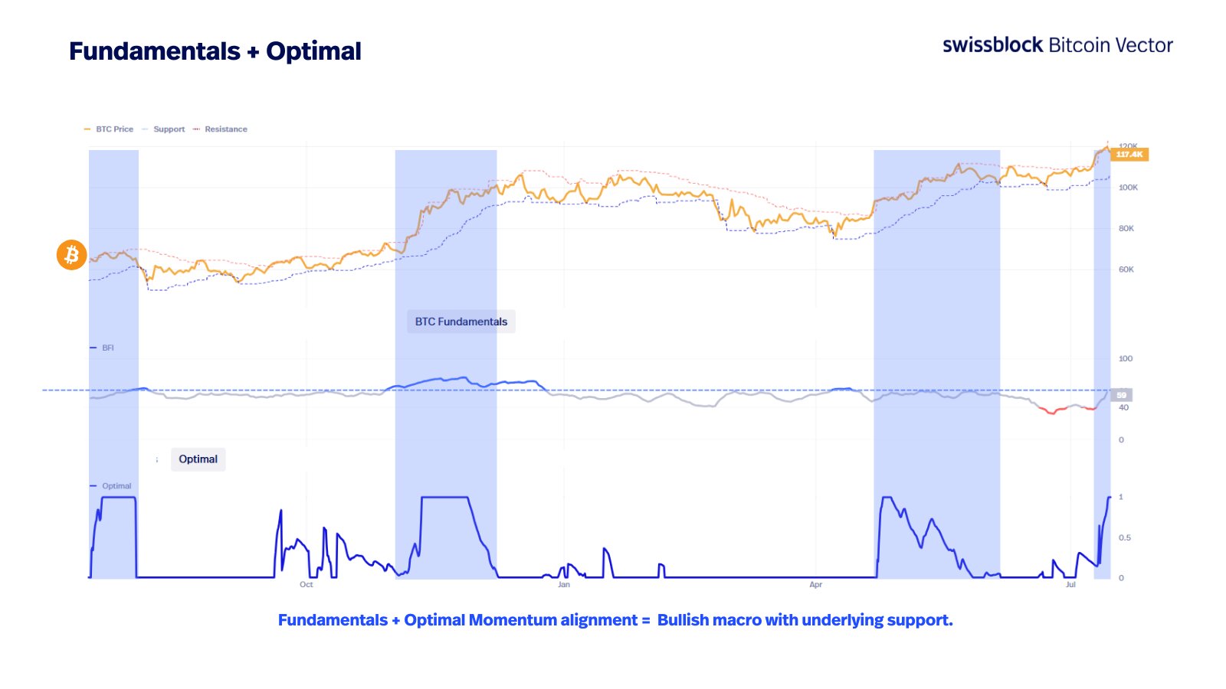Screen dimensions: 1226x689
Task: Click the 0.5 Optimal axis label
Action: [1124, 537]
